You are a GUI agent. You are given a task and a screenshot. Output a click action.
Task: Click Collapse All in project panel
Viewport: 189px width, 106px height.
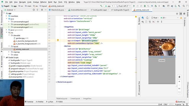coord(38,10)
